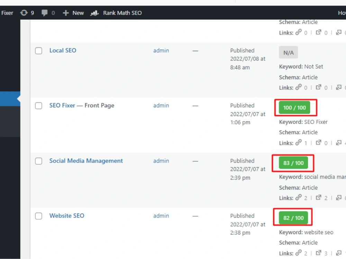The width and height of the screenshot is (346, 259).
Task: Click the plus New icon
Action: point(65,13)
